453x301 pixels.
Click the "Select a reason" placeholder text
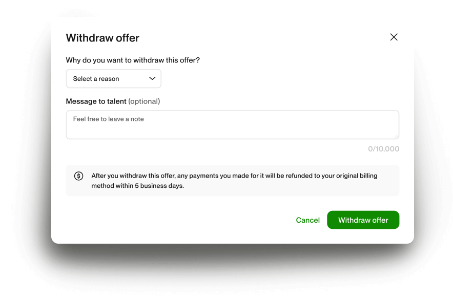tap(96, 79)
